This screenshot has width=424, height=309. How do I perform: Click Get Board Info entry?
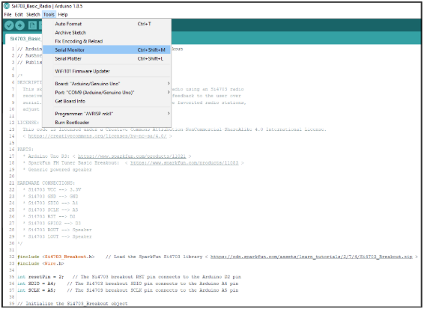point(107,101)
